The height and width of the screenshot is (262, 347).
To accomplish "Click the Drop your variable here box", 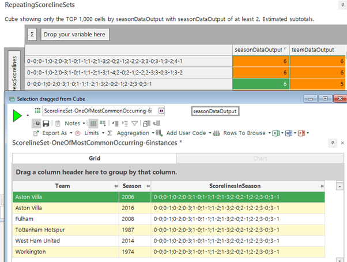I will coord(74,35).
